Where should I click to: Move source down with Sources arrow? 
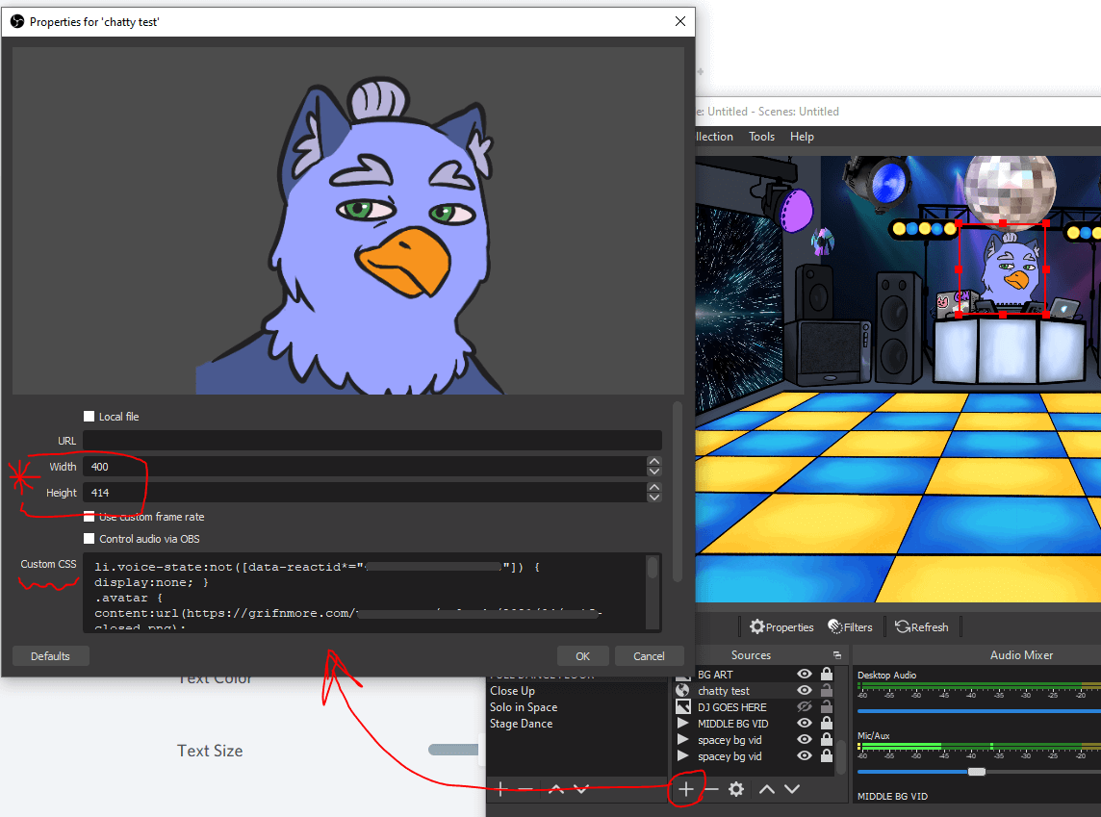click(792, 789)
